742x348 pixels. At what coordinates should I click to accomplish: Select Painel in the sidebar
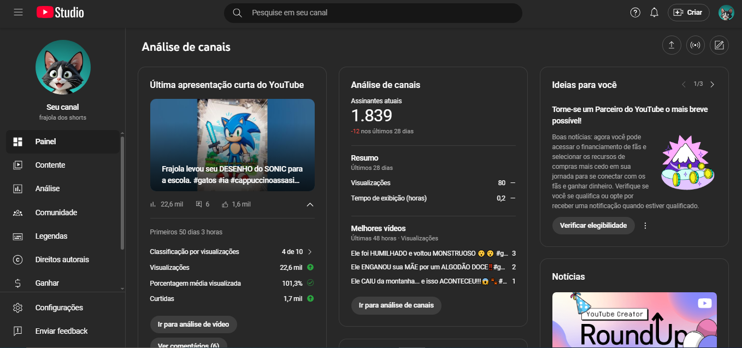click(63, 141)
